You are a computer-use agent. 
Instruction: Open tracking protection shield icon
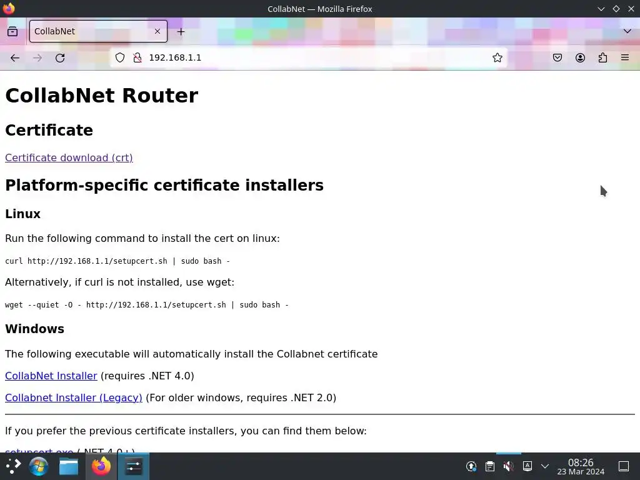tap(119, 57)
